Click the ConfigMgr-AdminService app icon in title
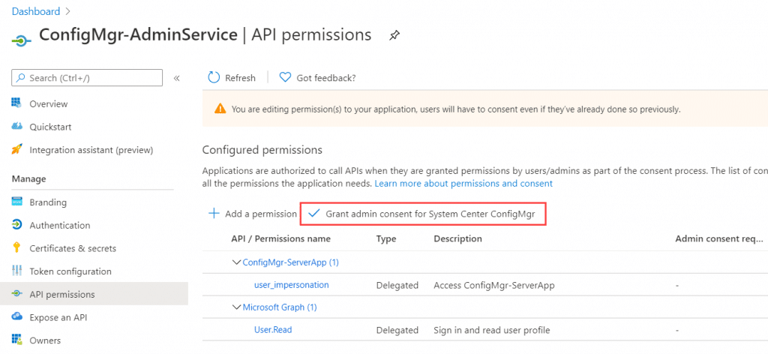 click(22, 40)
